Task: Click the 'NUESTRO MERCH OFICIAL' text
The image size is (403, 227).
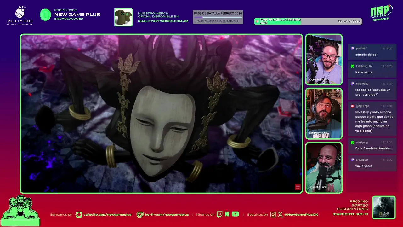Action: [x=158, y=15]
